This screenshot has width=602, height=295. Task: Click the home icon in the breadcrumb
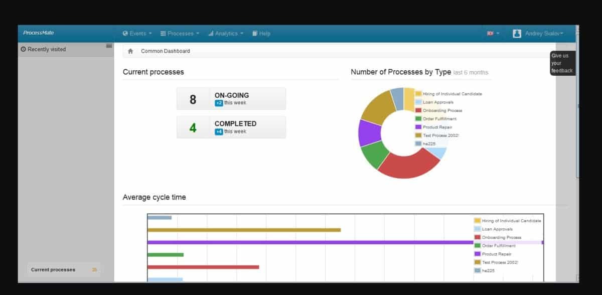pyautogui.click(x=130, y=51)
